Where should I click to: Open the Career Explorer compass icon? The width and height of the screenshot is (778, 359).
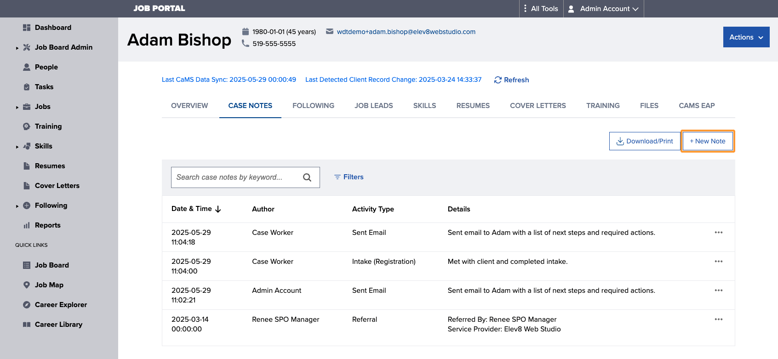pos(27,305)
